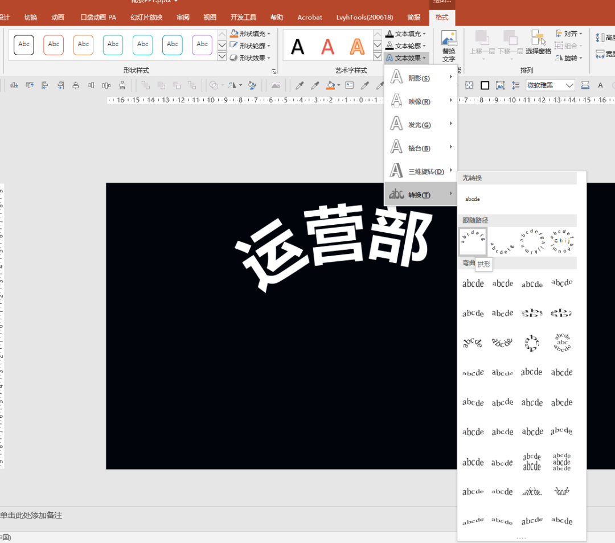Image resolution: width=615 pixels, height=543 pixels.
Task: Select the 格式 ribbon tab
Action: pos(442,17)
